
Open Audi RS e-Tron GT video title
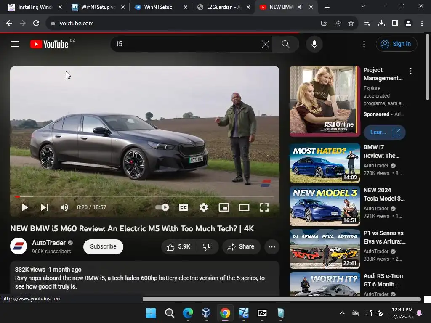pos(383,280)
